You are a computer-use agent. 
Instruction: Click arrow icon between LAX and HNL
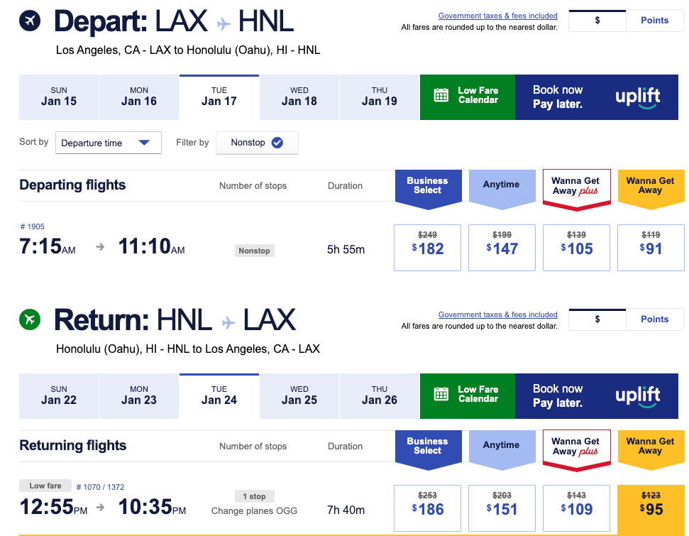224,23
